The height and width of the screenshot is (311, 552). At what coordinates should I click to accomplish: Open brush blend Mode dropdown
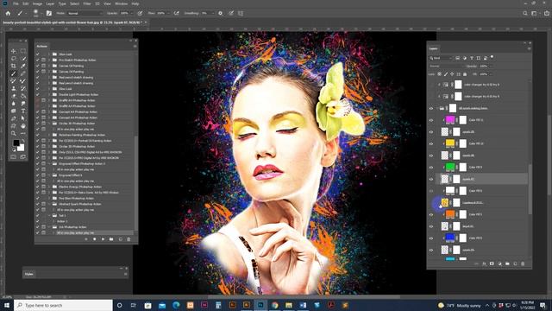pos(85,14)
